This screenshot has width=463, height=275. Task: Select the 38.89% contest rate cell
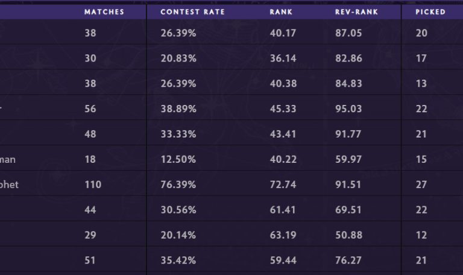tap(178, 109)
